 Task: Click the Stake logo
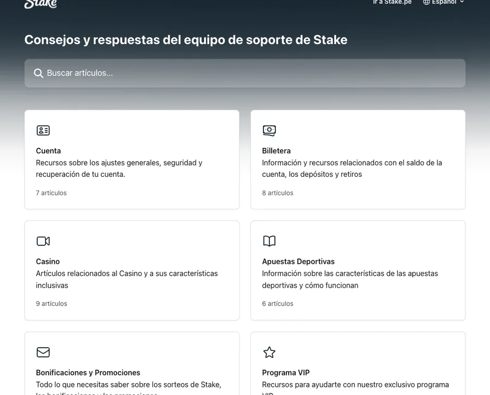point(41,4)
